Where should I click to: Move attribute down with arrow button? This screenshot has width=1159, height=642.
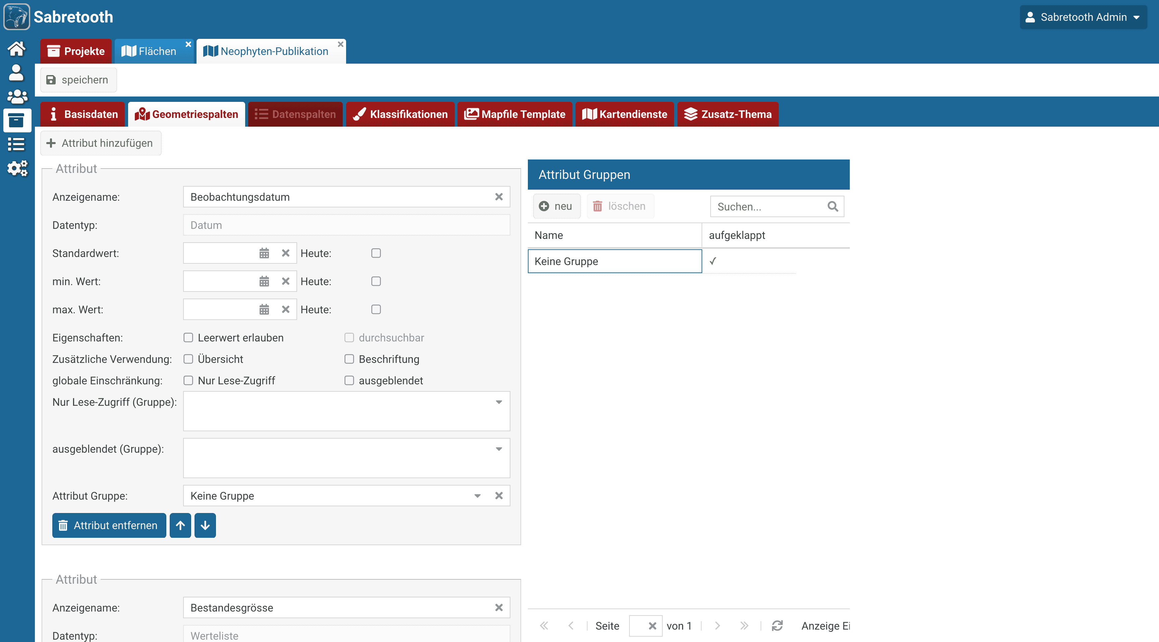tap(205, 525)
